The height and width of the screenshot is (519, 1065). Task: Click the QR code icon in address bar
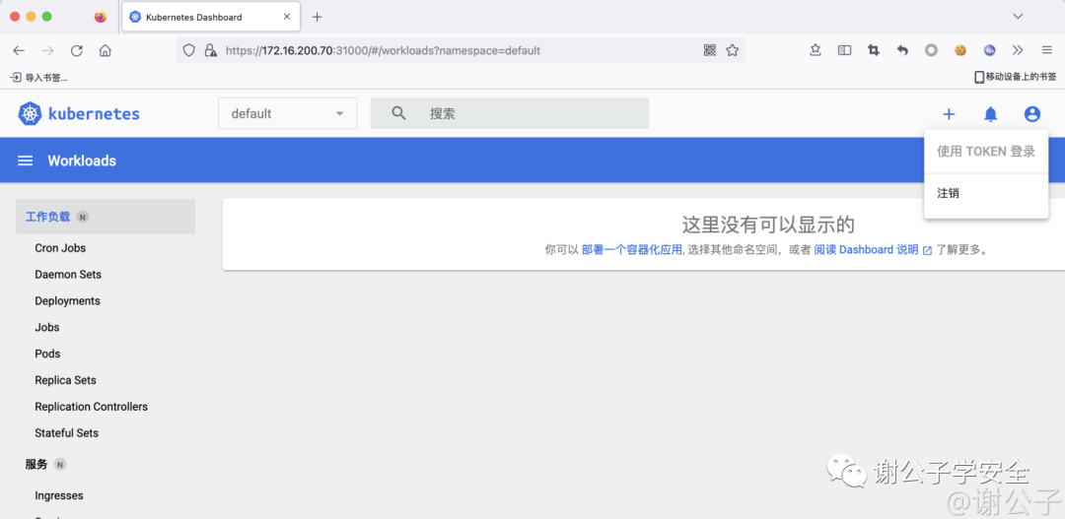tap(710, 50)
